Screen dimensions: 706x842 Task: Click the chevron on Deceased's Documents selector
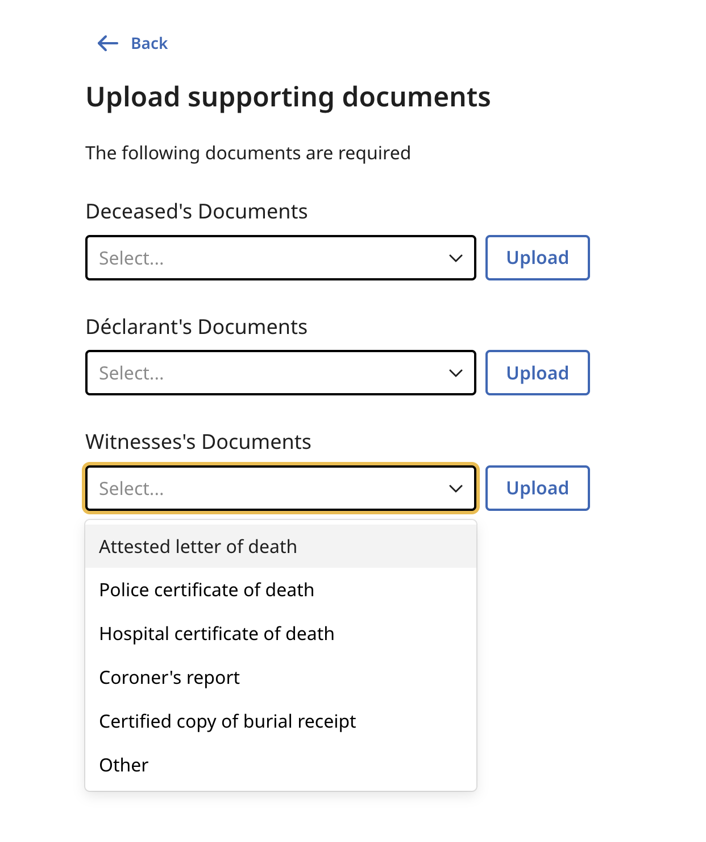click(x=455, y=258)
